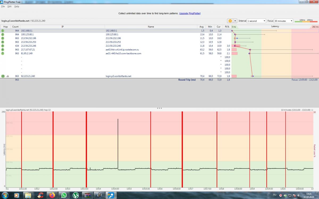This screenshot has height=199, width=319.
Task: Pause the trace with the orange button
Action: 230,21
